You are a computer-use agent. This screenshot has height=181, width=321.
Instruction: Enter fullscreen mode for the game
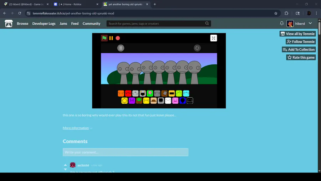214,38
